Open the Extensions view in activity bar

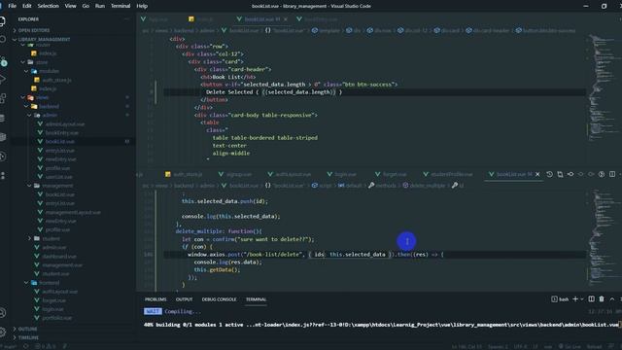(x=2, y=98)
